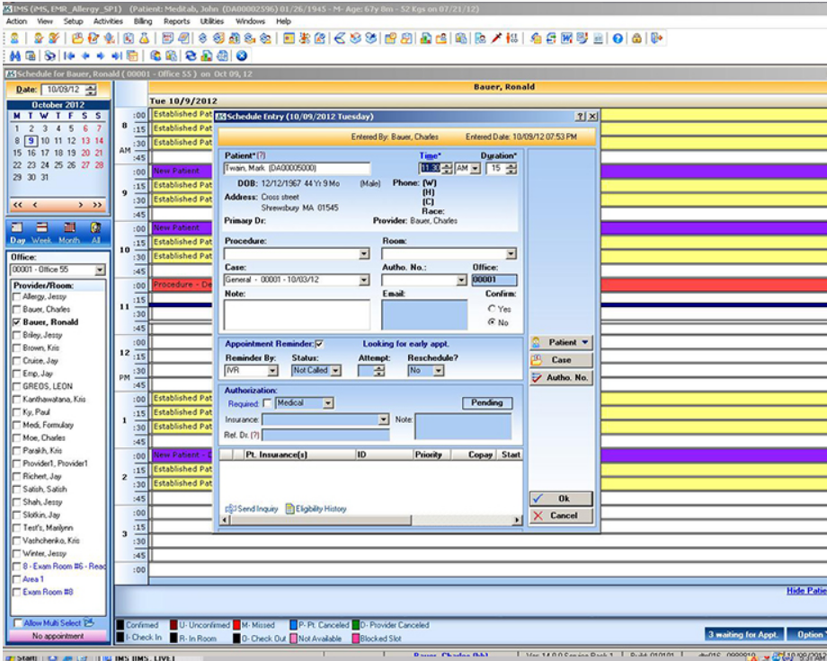Open the Autho. No. dropdown
This screenshot has width=827, height=661.
(461, 280)
